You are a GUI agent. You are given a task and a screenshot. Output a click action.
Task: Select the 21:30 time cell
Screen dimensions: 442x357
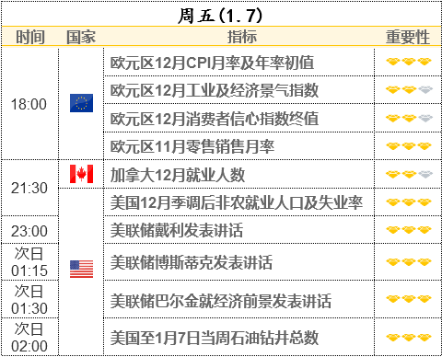(29, 188)
